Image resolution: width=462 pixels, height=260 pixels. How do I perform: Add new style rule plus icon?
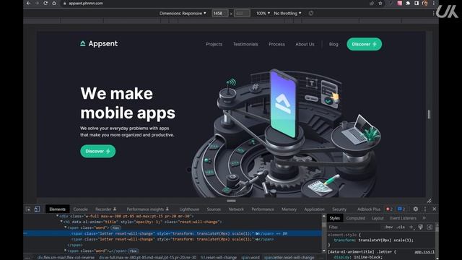pos(411,227)
